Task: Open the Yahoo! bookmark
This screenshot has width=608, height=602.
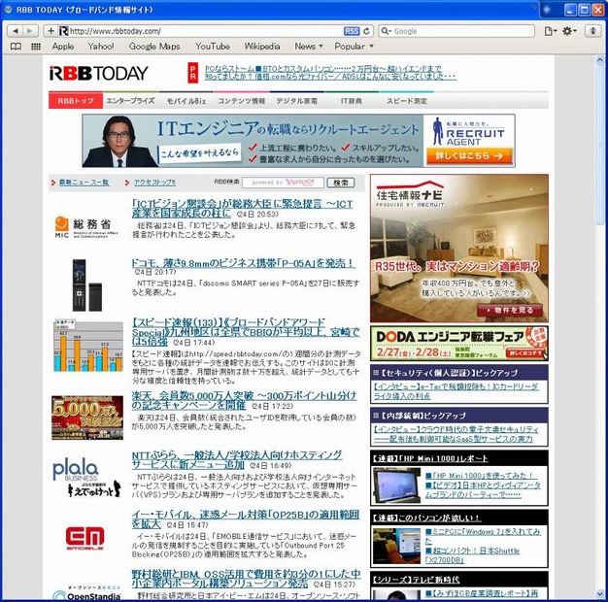Action: coord(101,47)
